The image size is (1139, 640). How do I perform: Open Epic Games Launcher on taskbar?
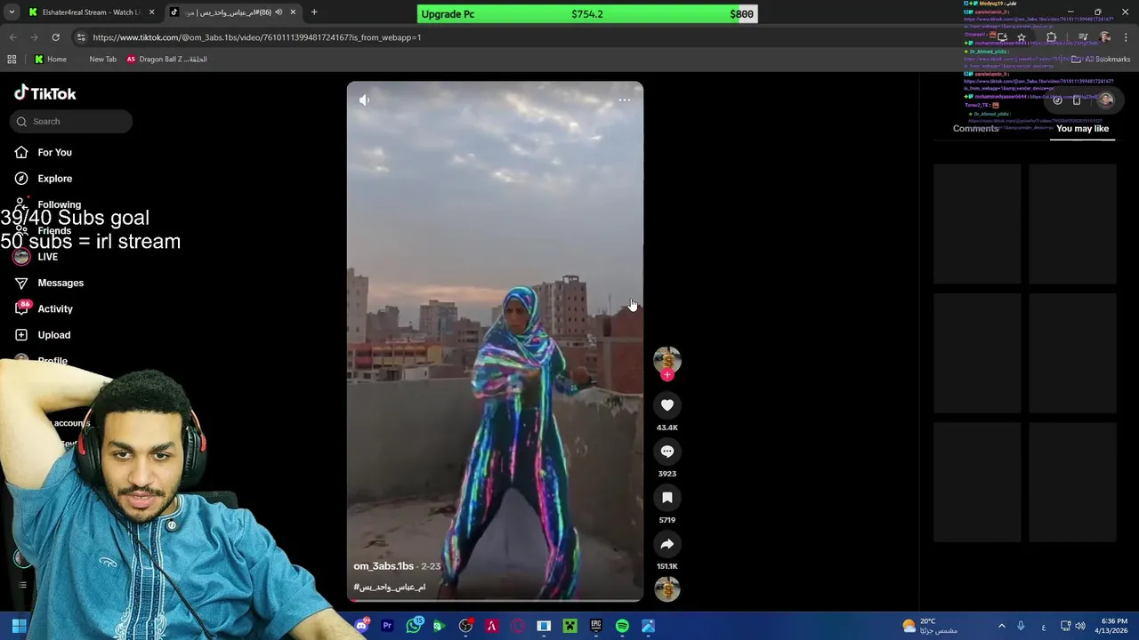tap(596, 627)
